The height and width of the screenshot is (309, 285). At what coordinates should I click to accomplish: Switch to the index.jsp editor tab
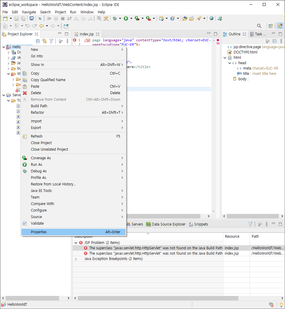(86, 34)
